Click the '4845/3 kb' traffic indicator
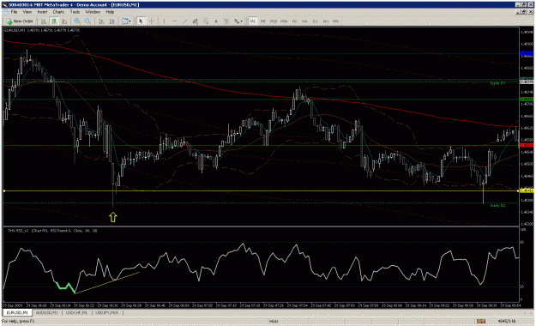 [x=507, y=321]
